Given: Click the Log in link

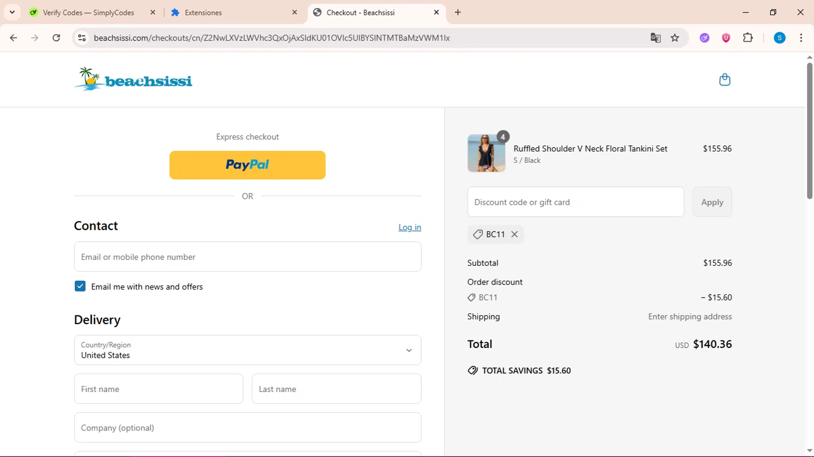Looking at the screenshot, I should 410,227.
